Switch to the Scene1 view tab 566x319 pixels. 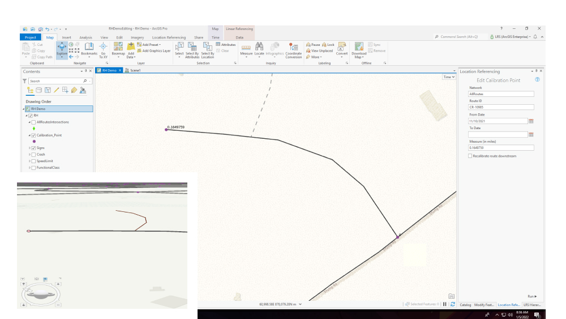point(133,70)
